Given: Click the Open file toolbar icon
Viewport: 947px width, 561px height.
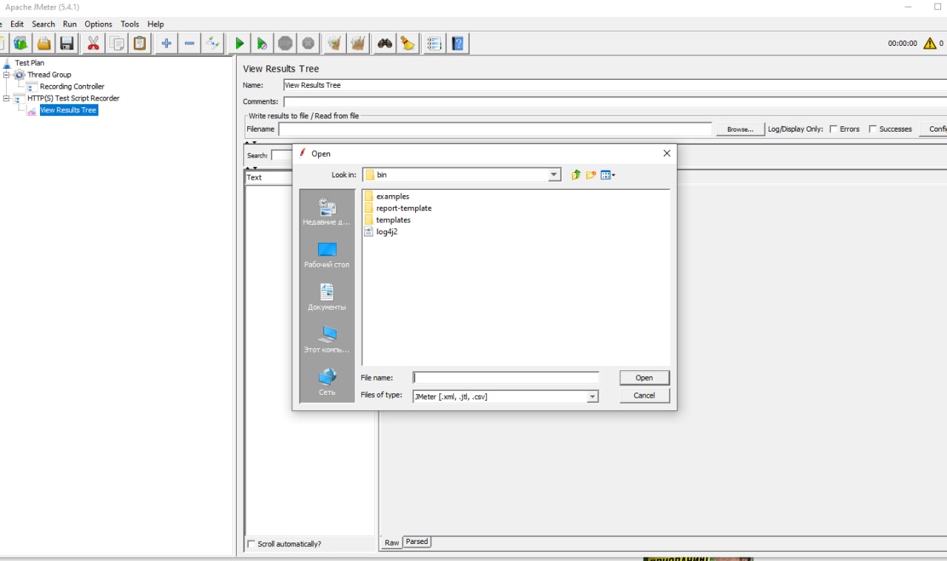Looking at the screenshot, I should (44, 44).
